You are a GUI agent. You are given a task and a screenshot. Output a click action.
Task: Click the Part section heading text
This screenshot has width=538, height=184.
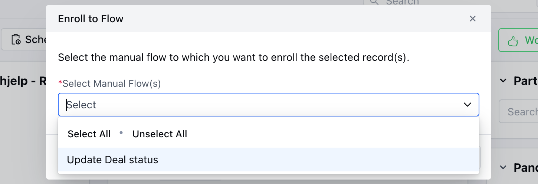(x=525, y=81)
